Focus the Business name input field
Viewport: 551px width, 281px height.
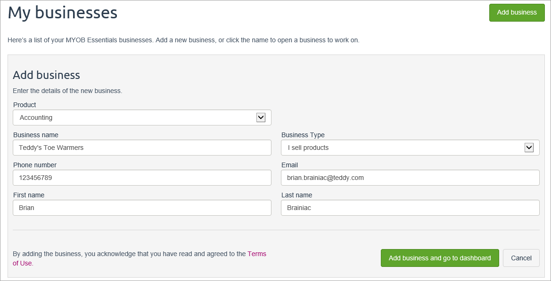tap(141, 148)
